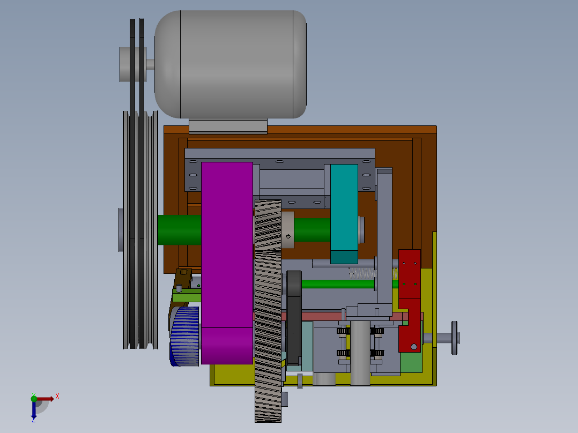Select the gray electric motor body
Image resolution: width=578 pixels, height=433 pixels.
231,64
